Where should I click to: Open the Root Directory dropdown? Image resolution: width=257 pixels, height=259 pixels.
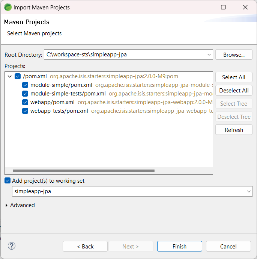209,55
